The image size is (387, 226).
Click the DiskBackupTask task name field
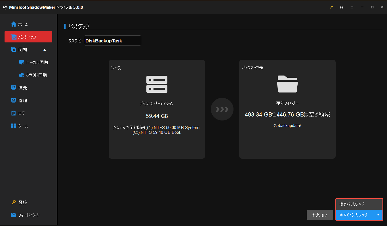click(112, 40)
